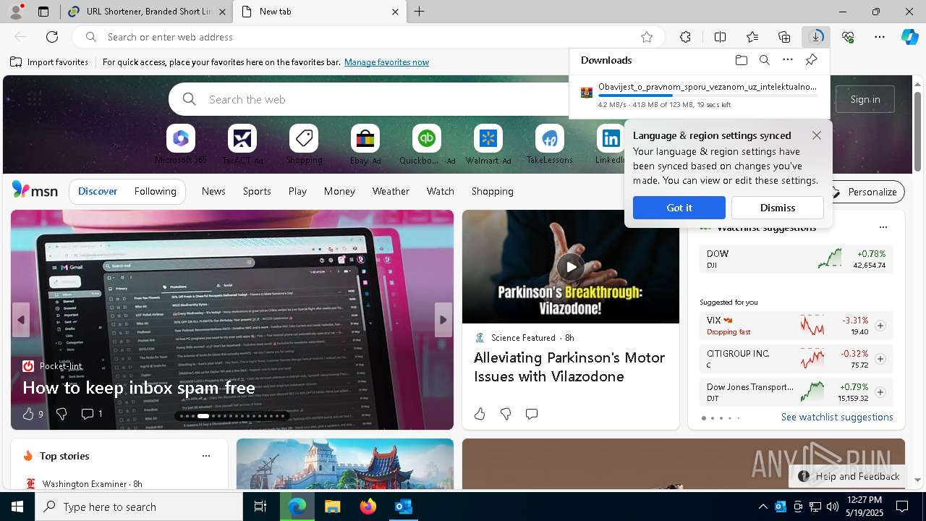Open Outlook from taskbar
Viewport: 926px width, 521px height.
pyautogui.click(x=404, y=507)
